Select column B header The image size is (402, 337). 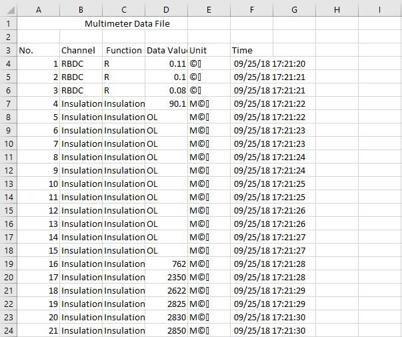81,10
